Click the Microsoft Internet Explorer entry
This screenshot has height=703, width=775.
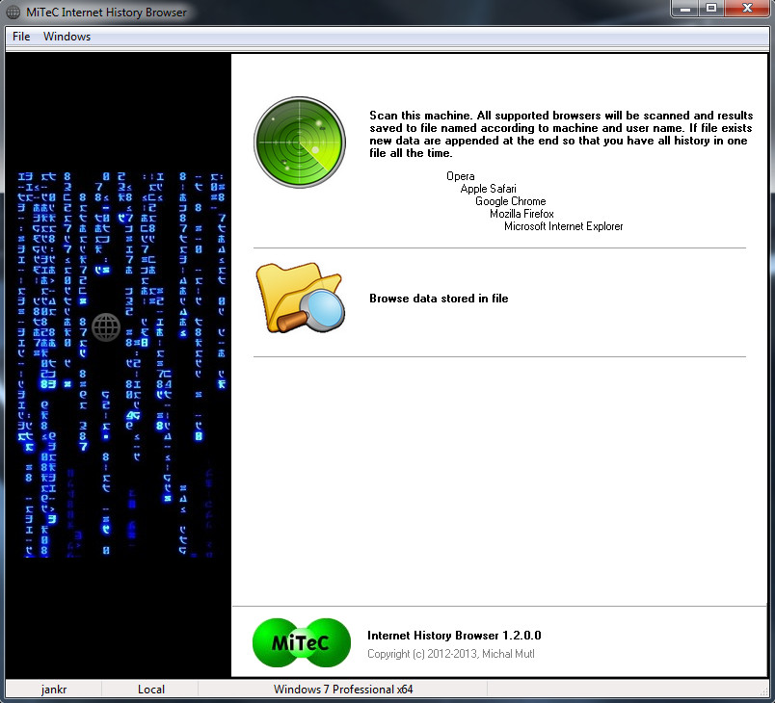click(x=564, y=226)
